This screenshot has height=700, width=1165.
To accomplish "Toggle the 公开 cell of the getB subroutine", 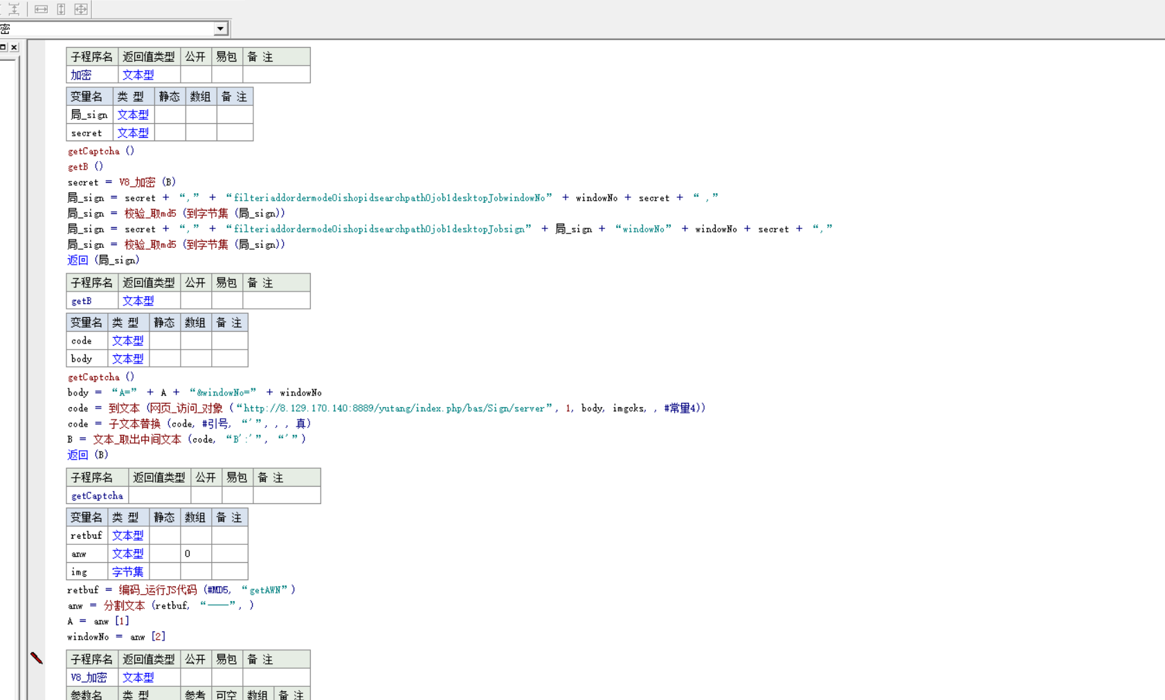I will 196,301.
